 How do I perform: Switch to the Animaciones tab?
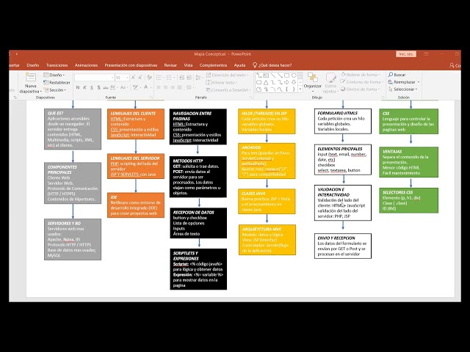87,65
